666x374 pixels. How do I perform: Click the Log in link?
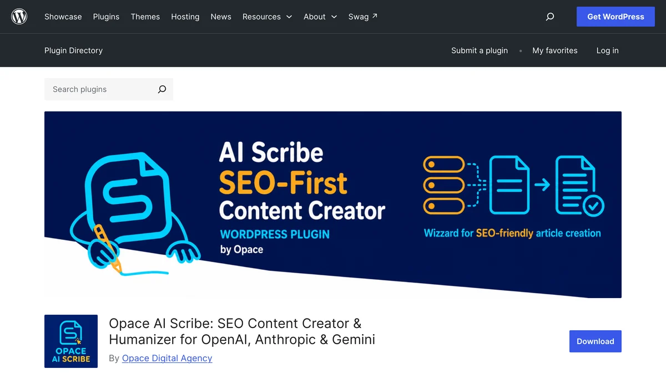[x=607, y=50]
